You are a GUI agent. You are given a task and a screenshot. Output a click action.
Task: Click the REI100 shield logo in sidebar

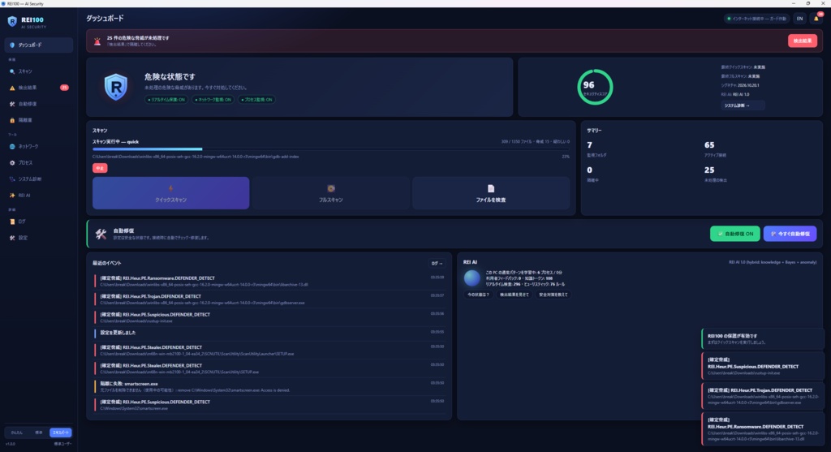[x=12, y=22]
